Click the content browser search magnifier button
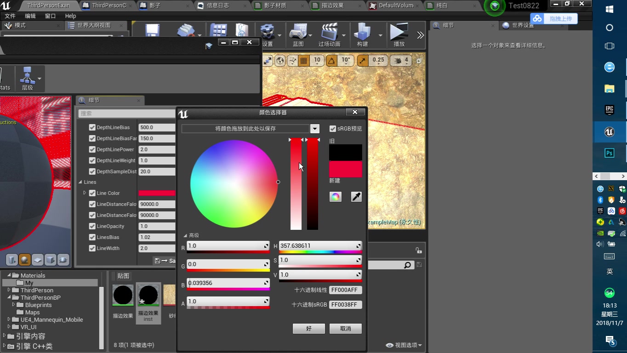Viewport: 627px width, 353px height. 407,265
